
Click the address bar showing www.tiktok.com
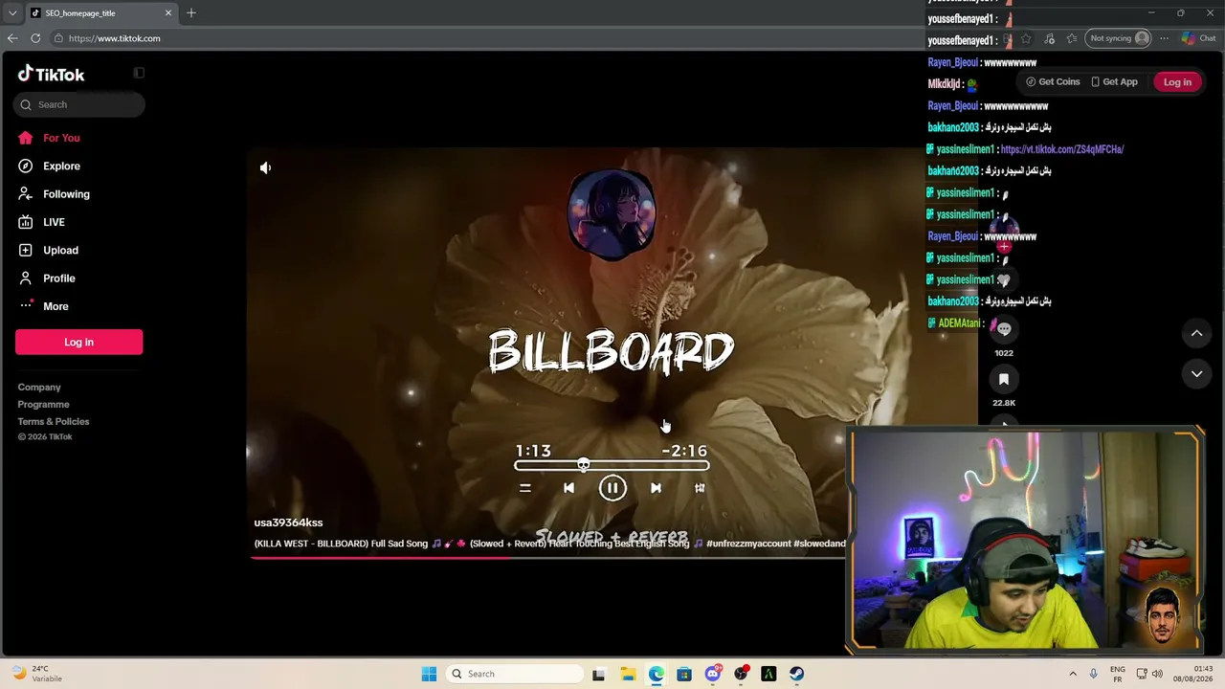point(114,38)
